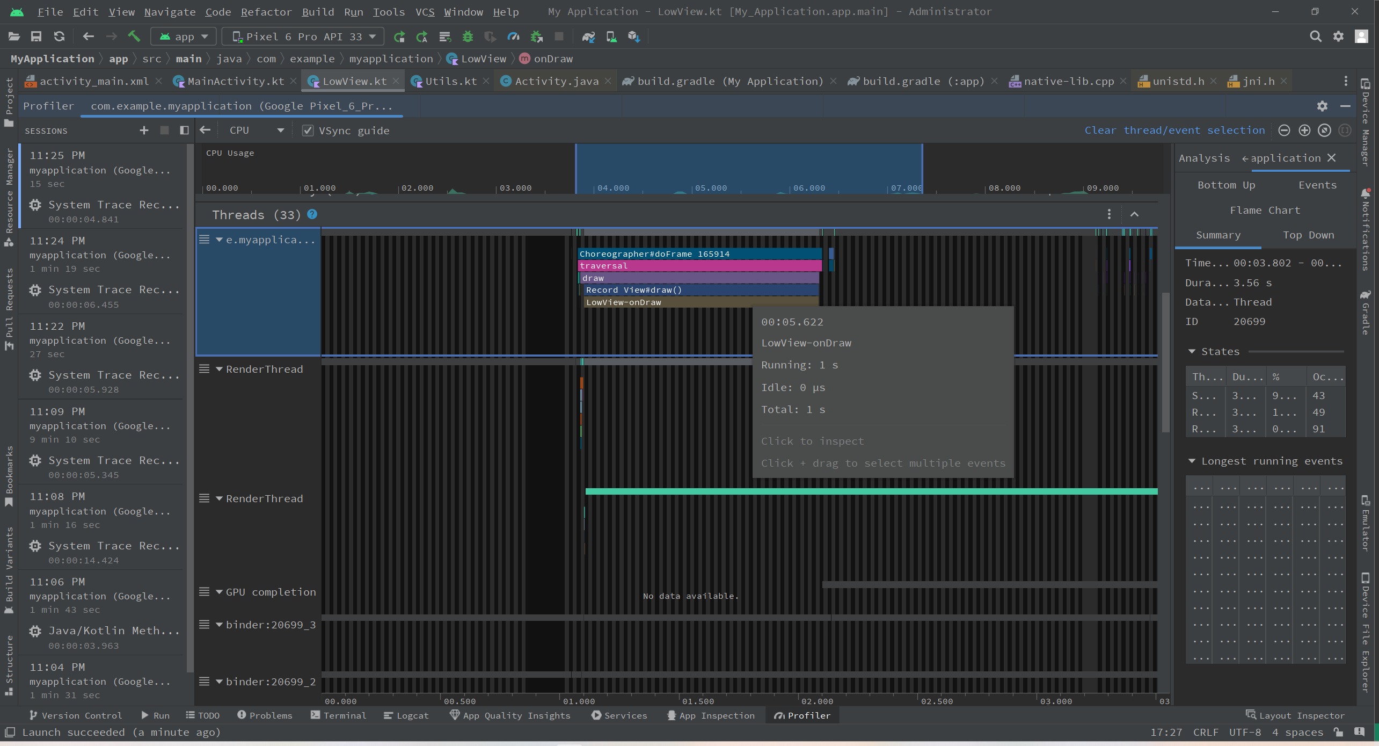Open the Logcat tool window
Viewport: 1379px width, 746px height.
point(406,715)
